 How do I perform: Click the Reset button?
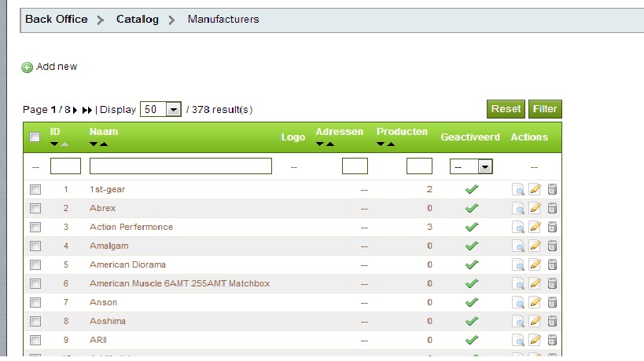[506, 109]
